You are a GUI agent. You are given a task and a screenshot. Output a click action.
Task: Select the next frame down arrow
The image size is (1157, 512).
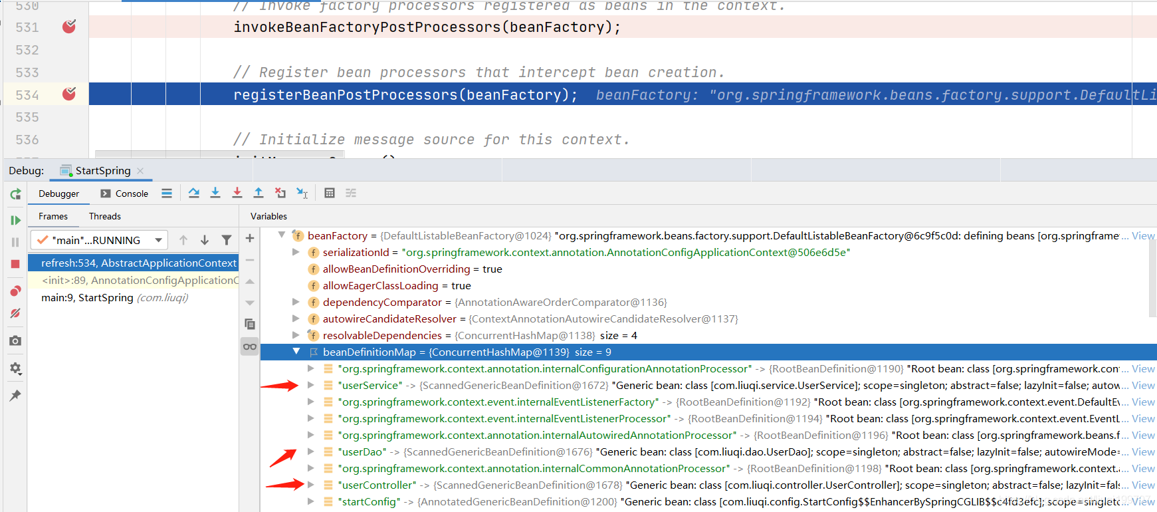(x=205, y=240)
